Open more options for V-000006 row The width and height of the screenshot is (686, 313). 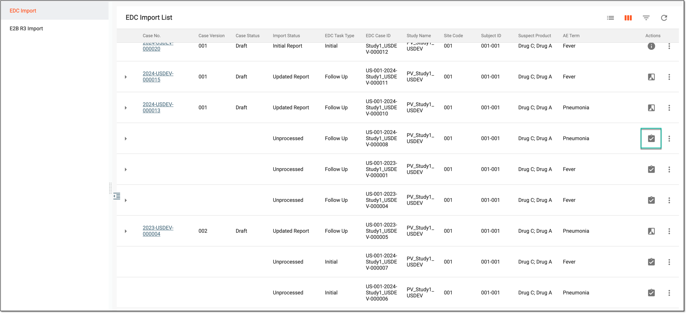669,293
